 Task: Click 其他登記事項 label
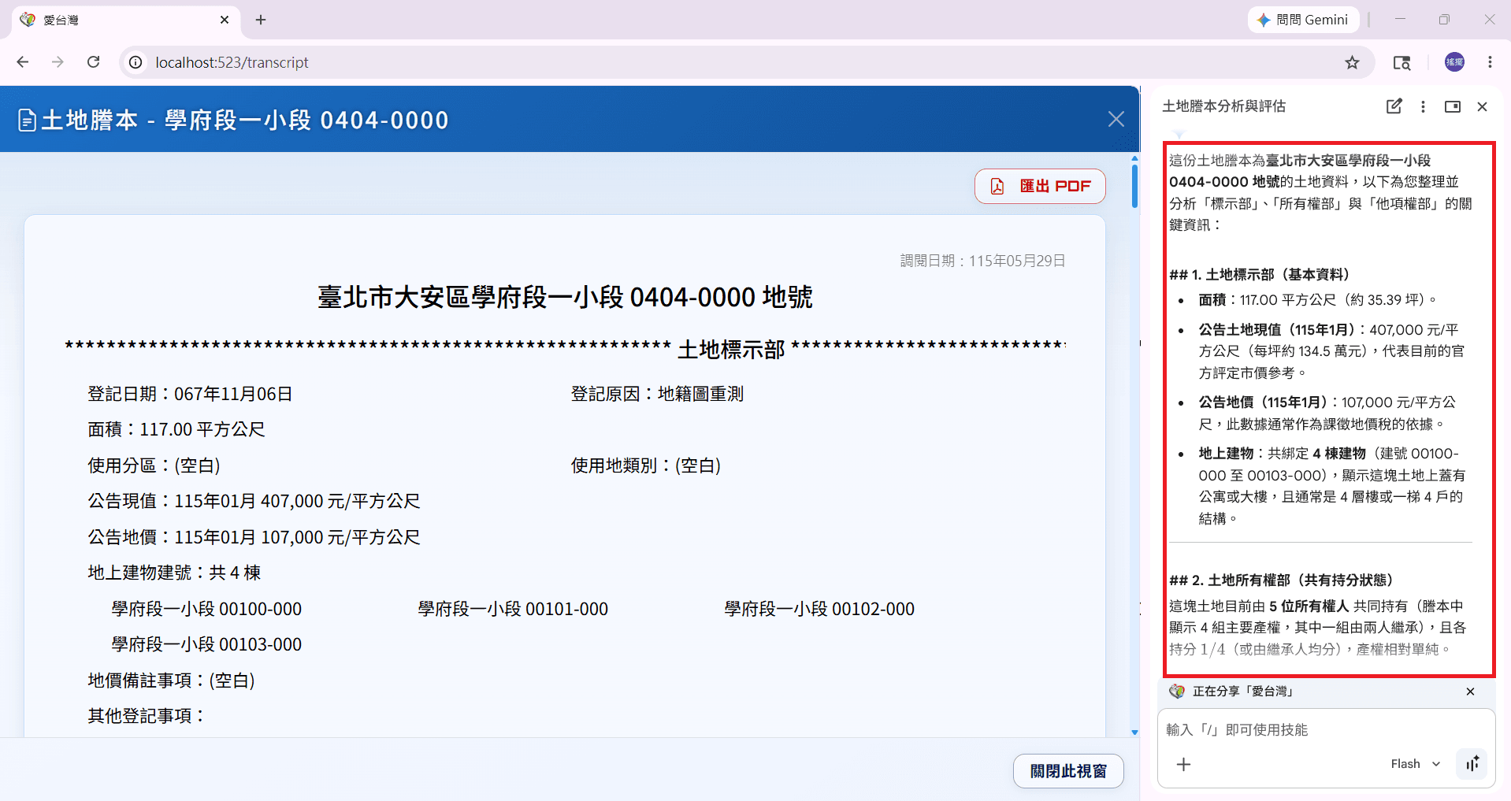[x=146, y=716]
